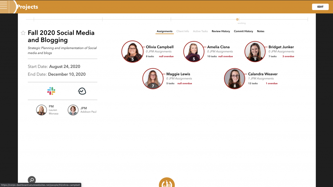Click Bridget Junker's 3 overdue label

pyautogui.click(x=288, y=56)
